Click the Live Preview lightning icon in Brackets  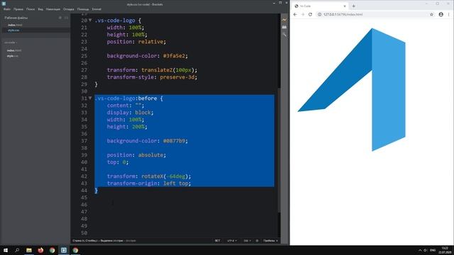tap(284, 20)
